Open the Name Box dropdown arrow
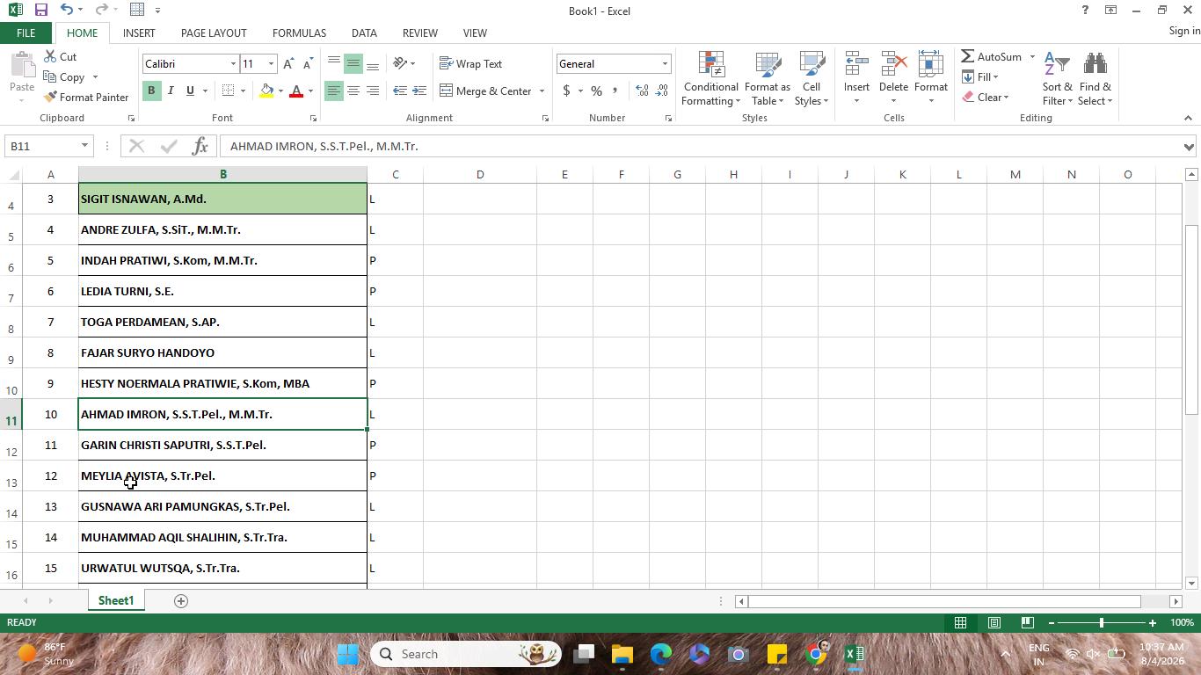 [84, 146]
